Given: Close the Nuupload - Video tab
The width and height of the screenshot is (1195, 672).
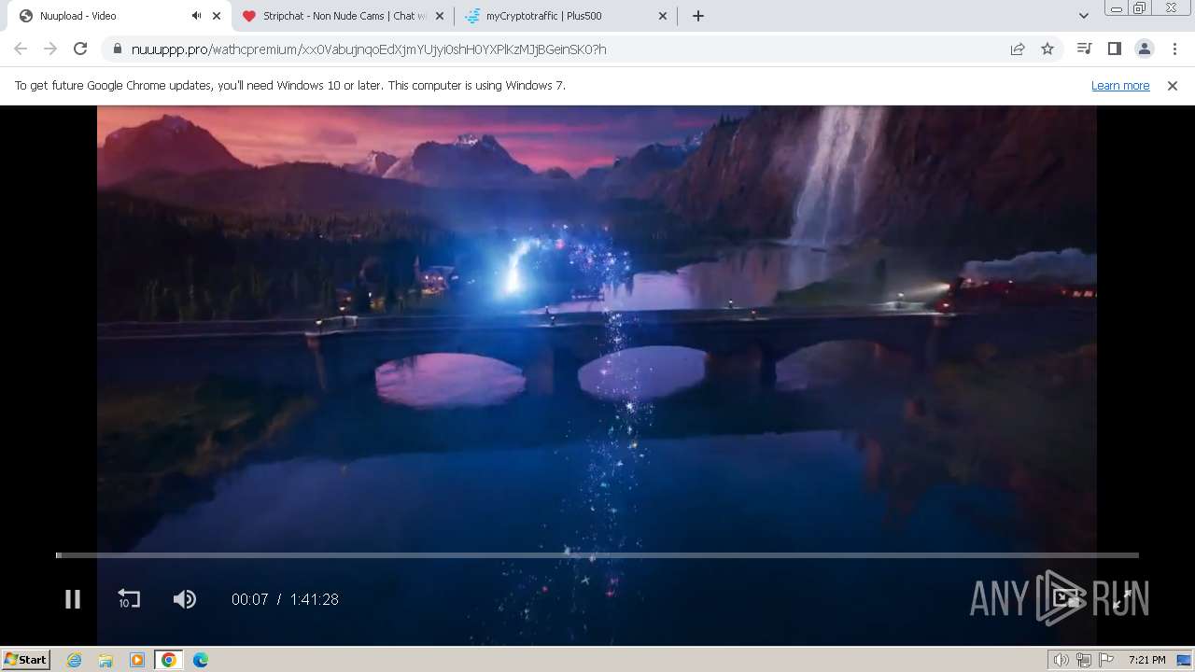Looking at the screenshot, I should point(217,16).
